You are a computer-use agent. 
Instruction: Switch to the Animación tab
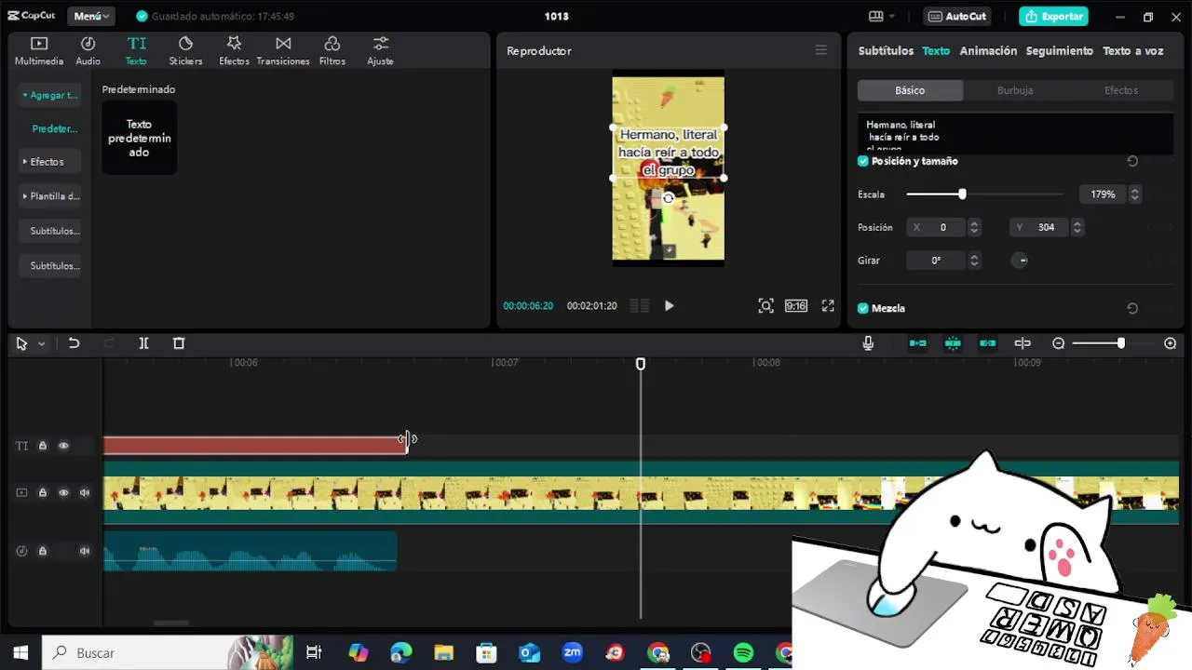[988, 51]
